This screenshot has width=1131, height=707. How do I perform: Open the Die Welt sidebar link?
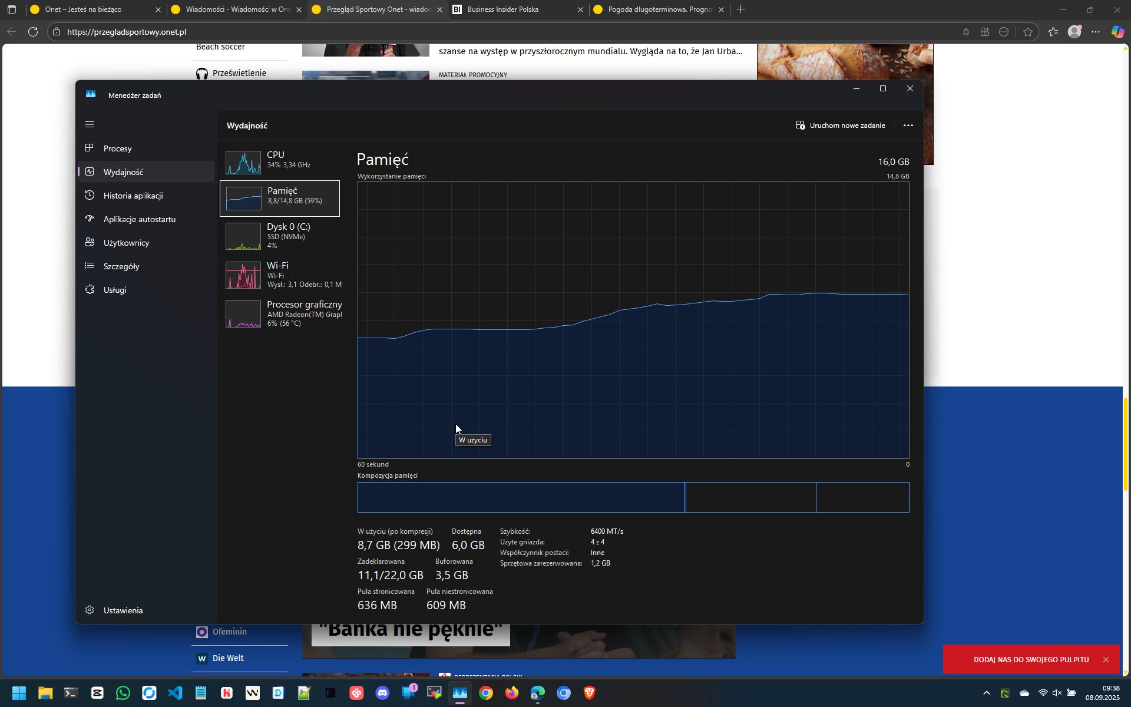point(228,658)
